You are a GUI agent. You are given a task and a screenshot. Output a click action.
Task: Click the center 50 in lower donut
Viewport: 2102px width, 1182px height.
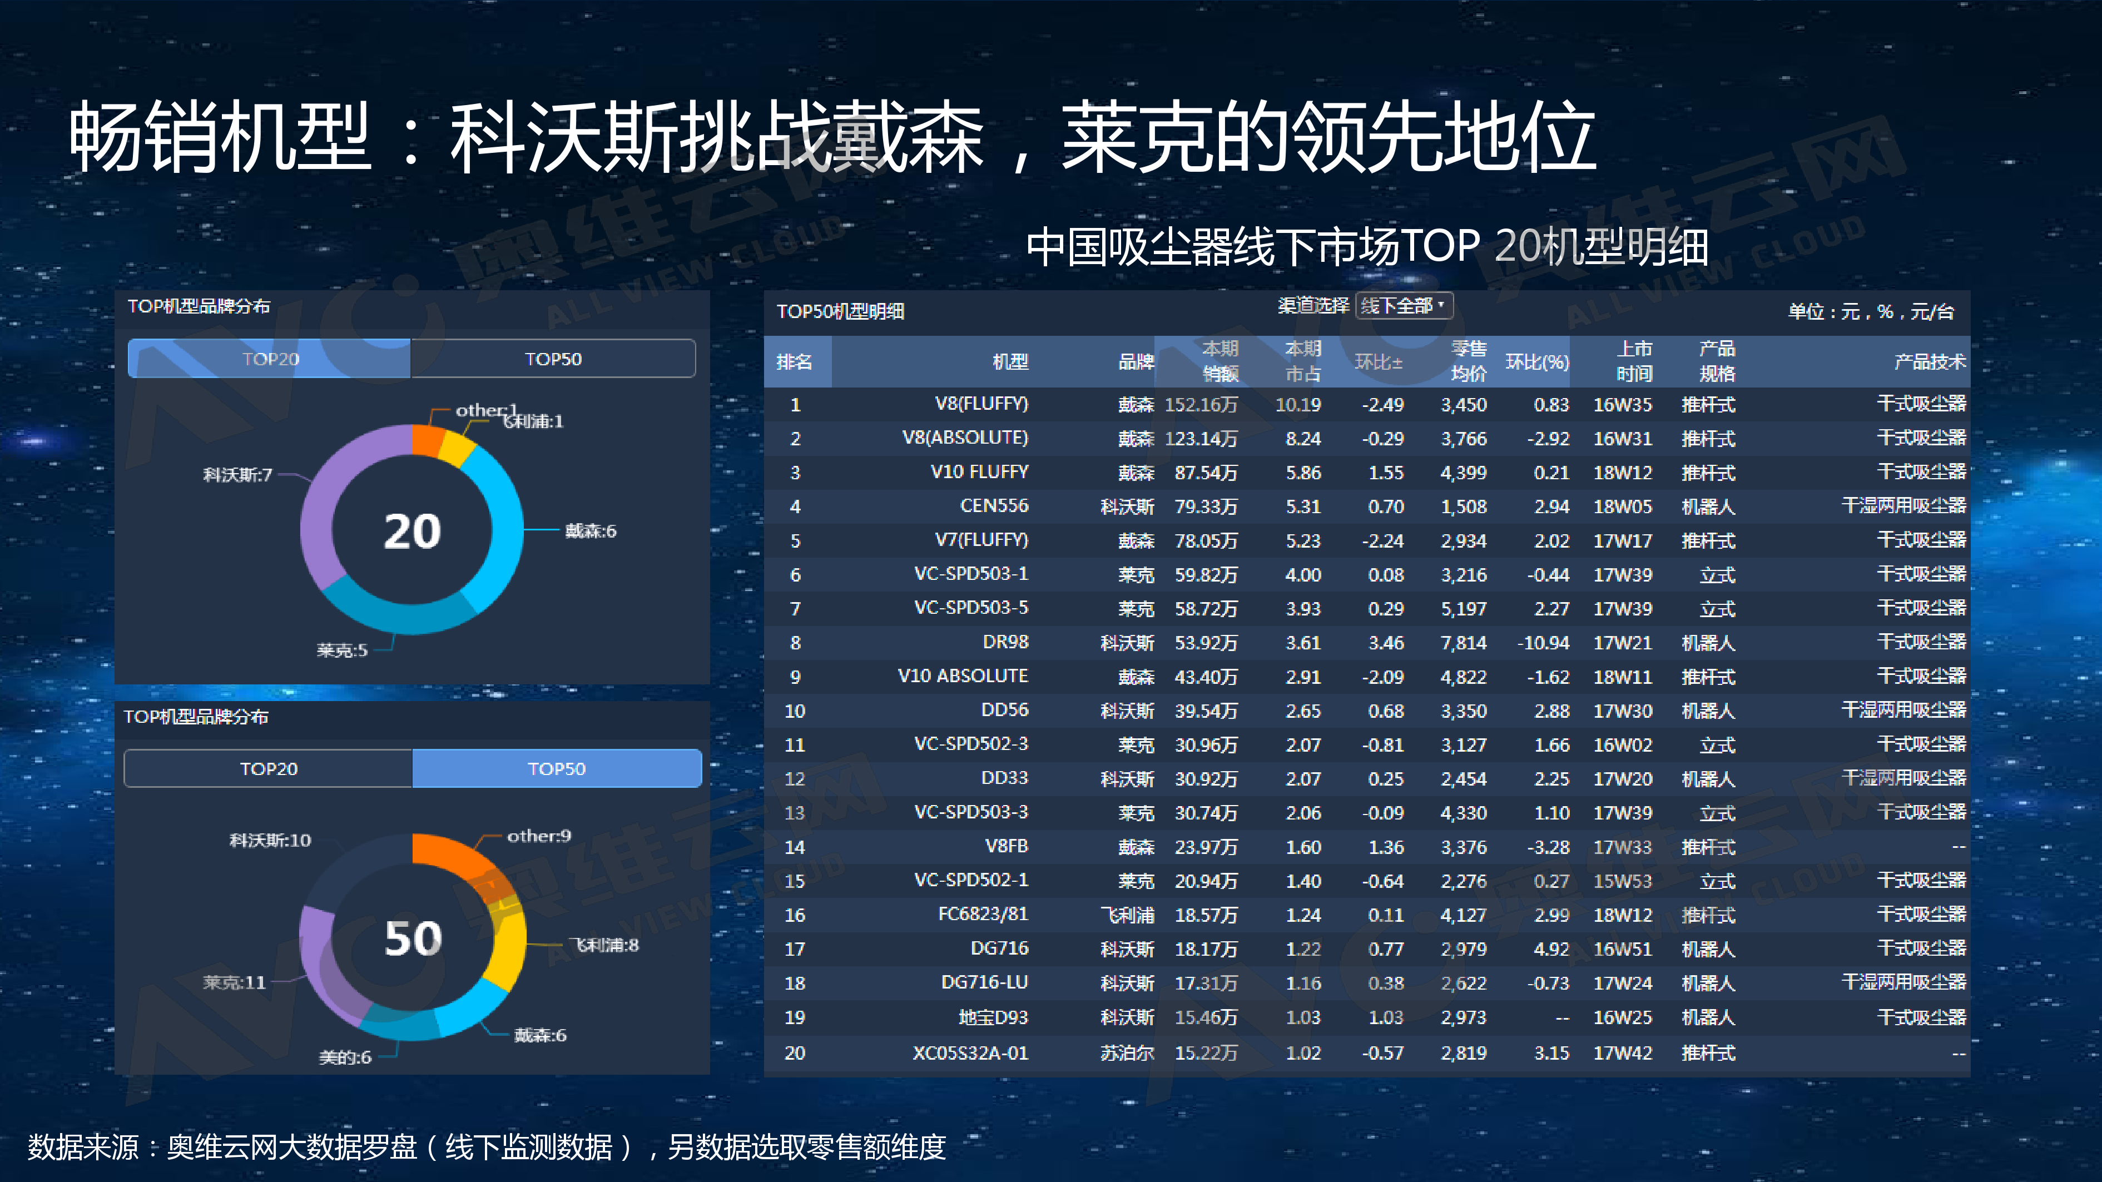[x=413, y=938]
